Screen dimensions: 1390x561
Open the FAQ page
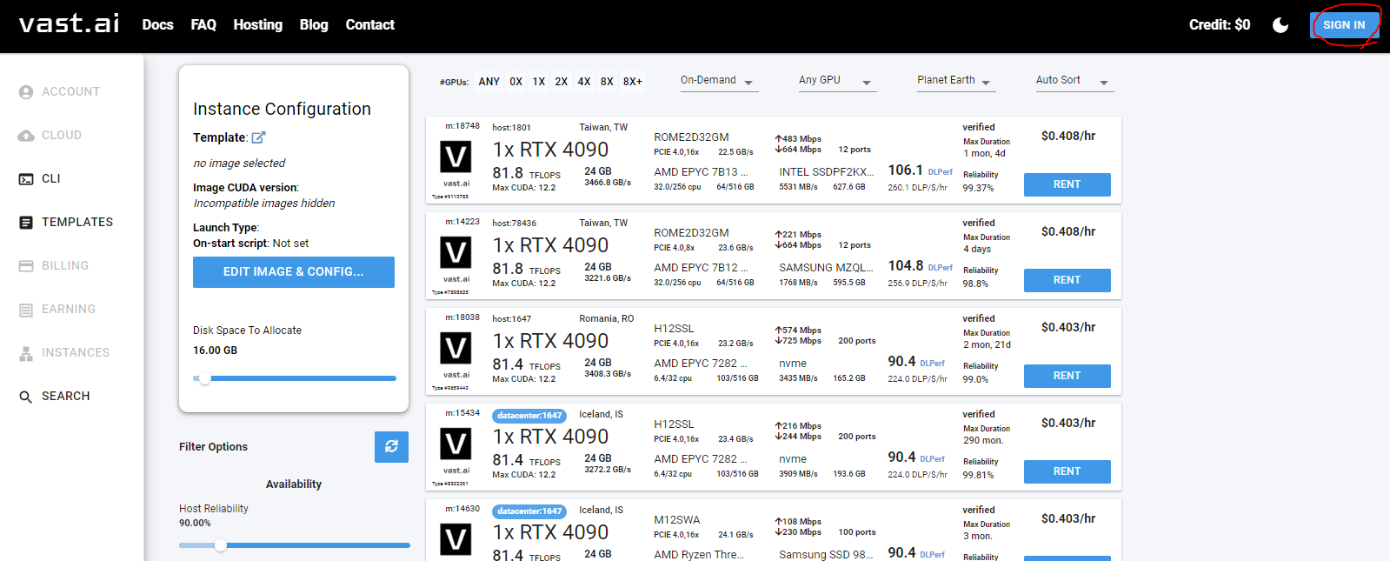[203, 24]
